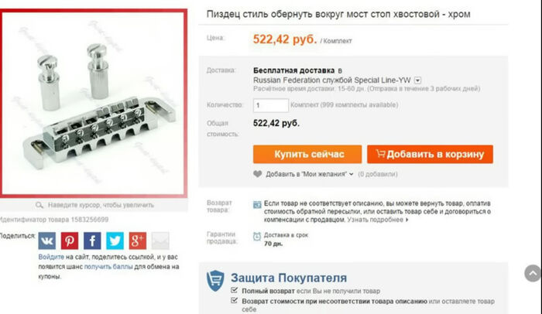Follow the 'получить баллы' link
This screenshot has height=314, width=542.
point(108,267)
